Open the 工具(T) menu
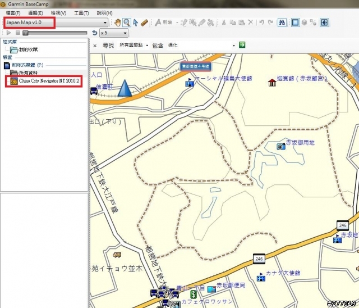Image resolution: width=359 pixels, height=308 pixels. click(81, 13)
